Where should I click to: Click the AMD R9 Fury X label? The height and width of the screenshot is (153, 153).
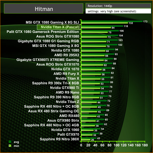(66, 74)
